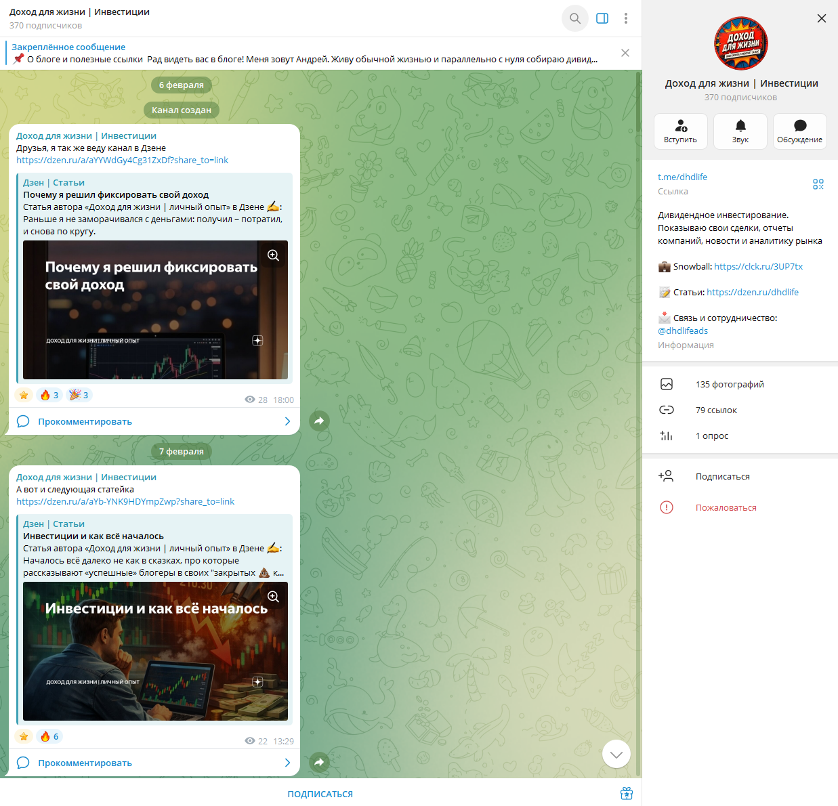Click the poll chart icon beside 1 опрос
Screen dimensions: 838x806
667,436
